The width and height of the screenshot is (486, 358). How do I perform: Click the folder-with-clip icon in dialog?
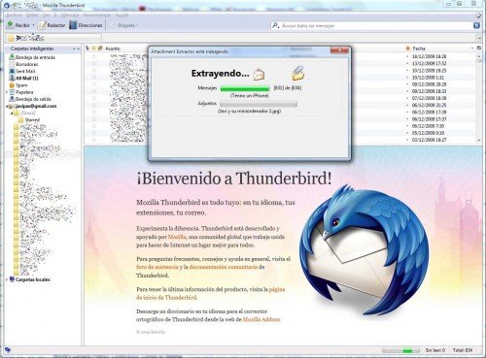point(298,73)
